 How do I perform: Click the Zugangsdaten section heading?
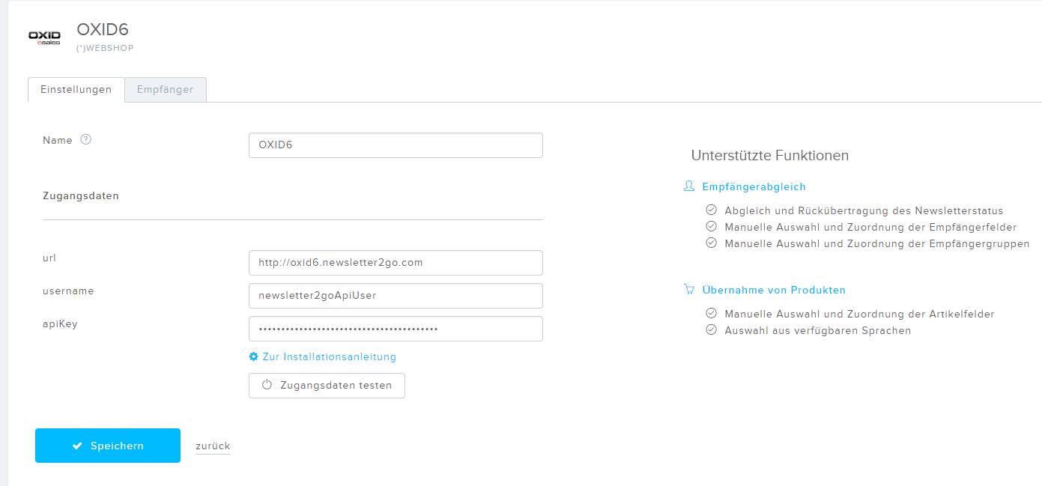pos(81,196)
